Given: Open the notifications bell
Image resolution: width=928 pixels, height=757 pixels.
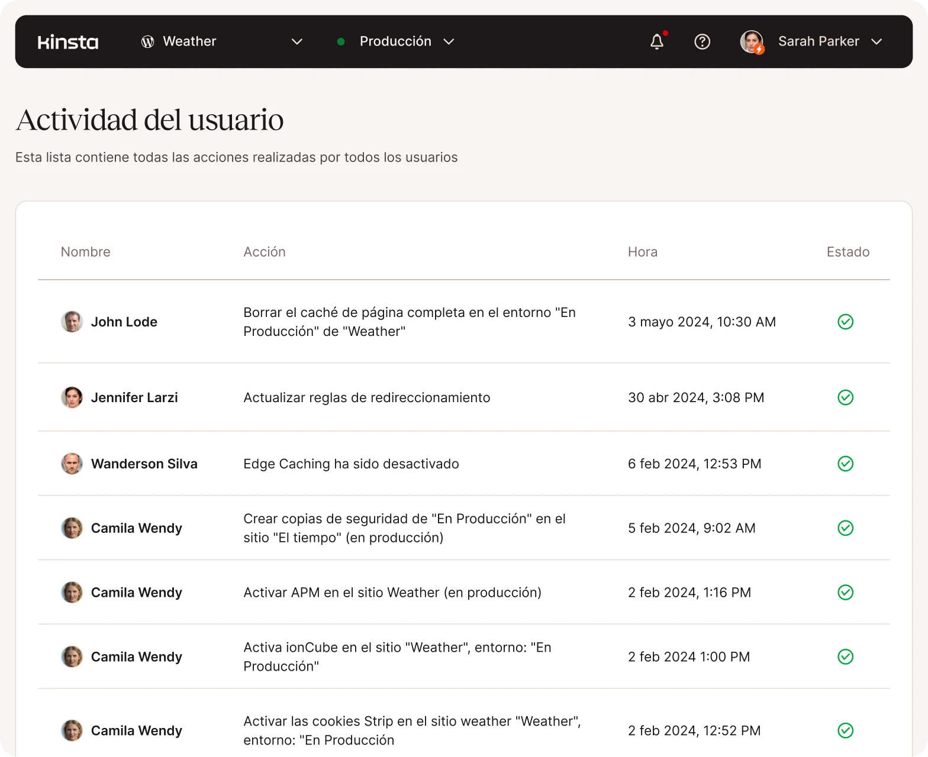Looking at the screenshot, I should 657,41.
